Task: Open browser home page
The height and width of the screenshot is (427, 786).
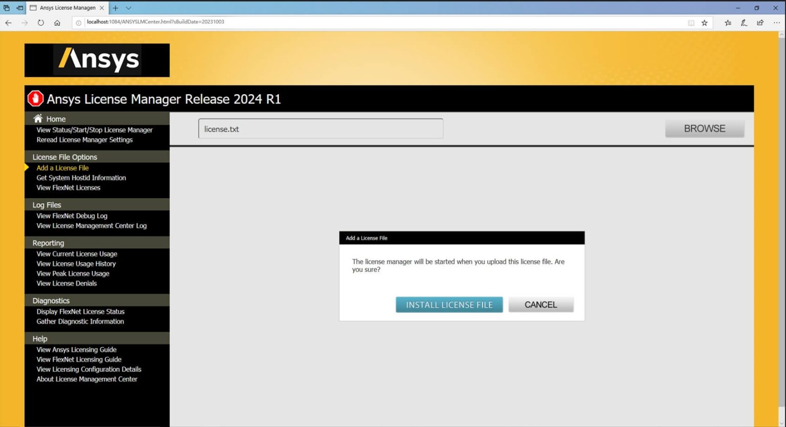Action: [x=57, y=23]
